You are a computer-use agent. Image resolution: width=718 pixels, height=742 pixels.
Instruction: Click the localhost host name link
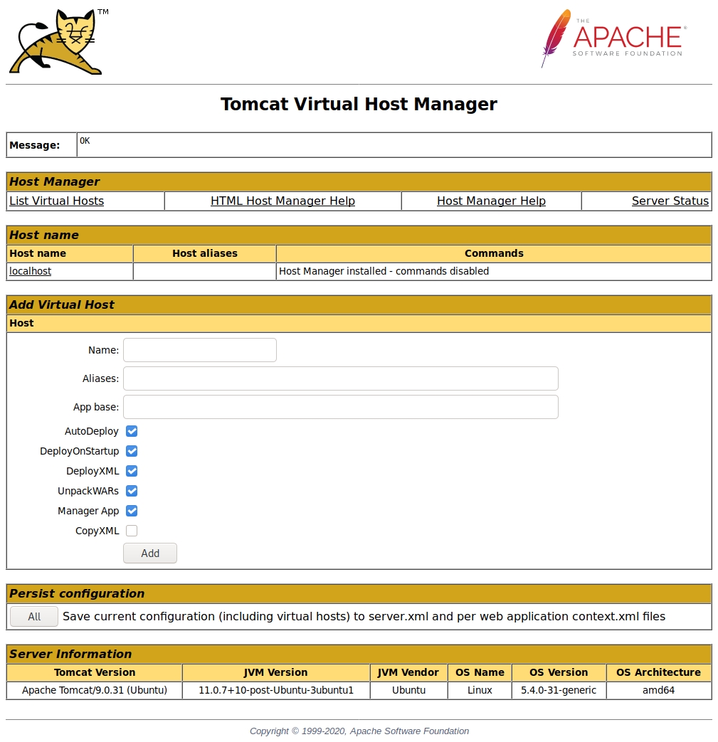click(30, 271)
